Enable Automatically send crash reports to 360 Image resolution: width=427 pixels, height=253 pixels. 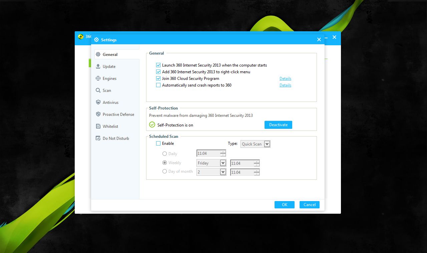pos(158,85)
